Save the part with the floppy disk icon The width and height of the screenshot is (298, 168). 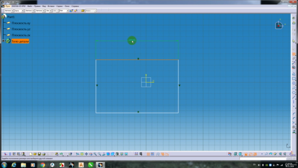39,154
